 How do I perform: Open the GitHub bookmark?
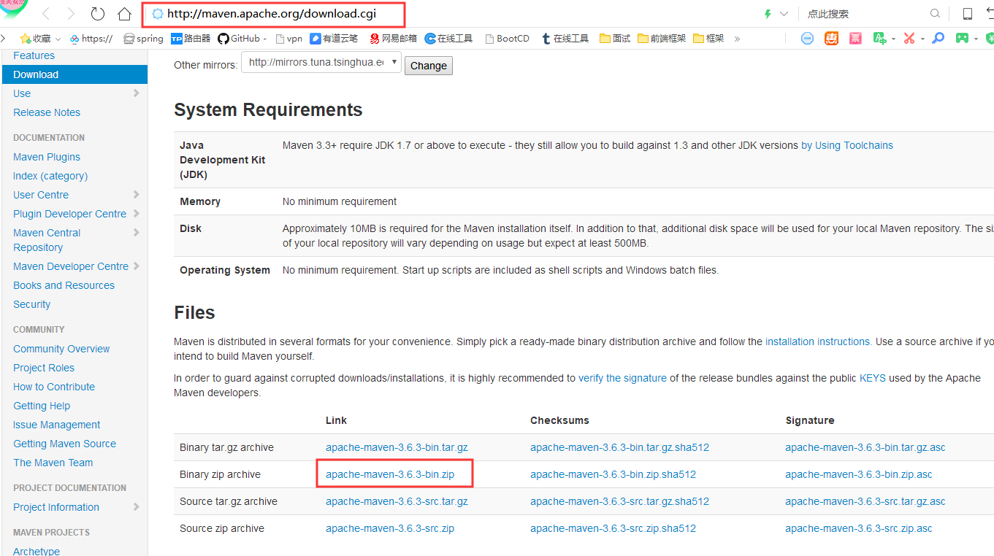pos(242,39)
